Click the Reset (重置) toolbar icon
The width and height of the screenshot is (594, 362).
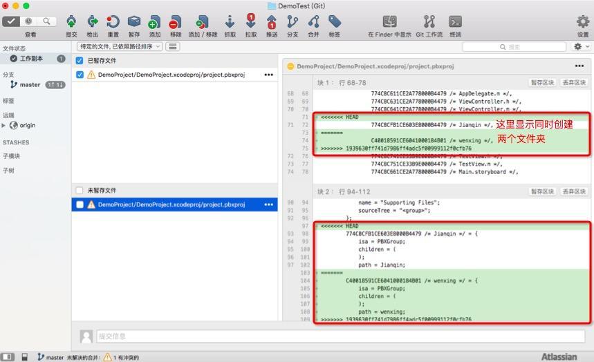(113, 22)
